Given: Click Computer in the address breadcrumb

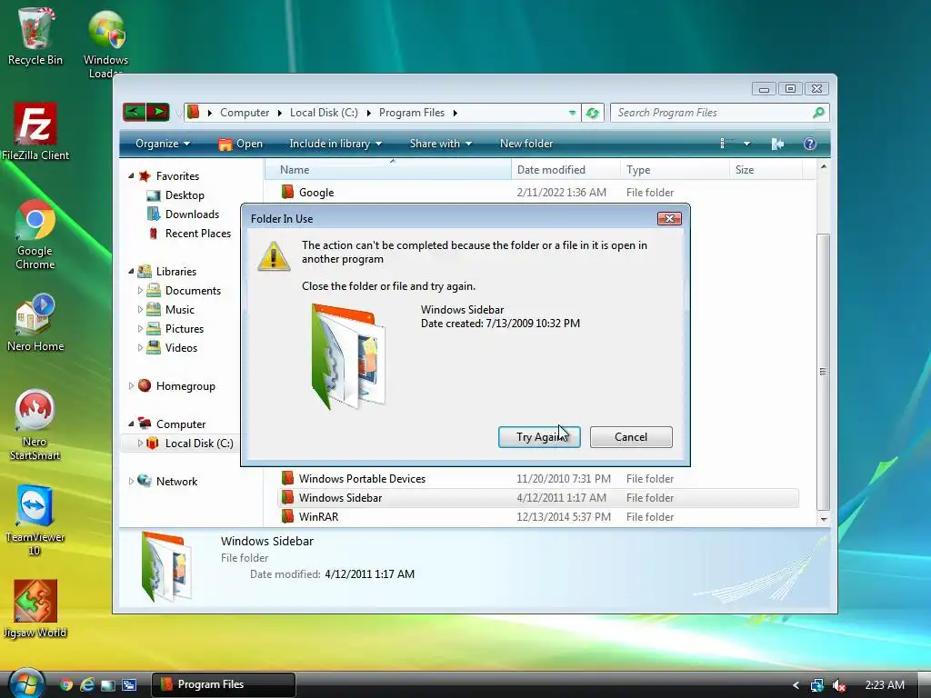Looking at the screenshot, I should pos(245,113).
